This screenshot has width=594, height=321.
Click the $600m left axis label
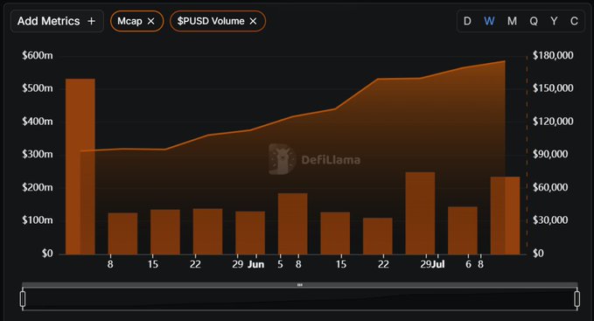click(x=38, y=56)
